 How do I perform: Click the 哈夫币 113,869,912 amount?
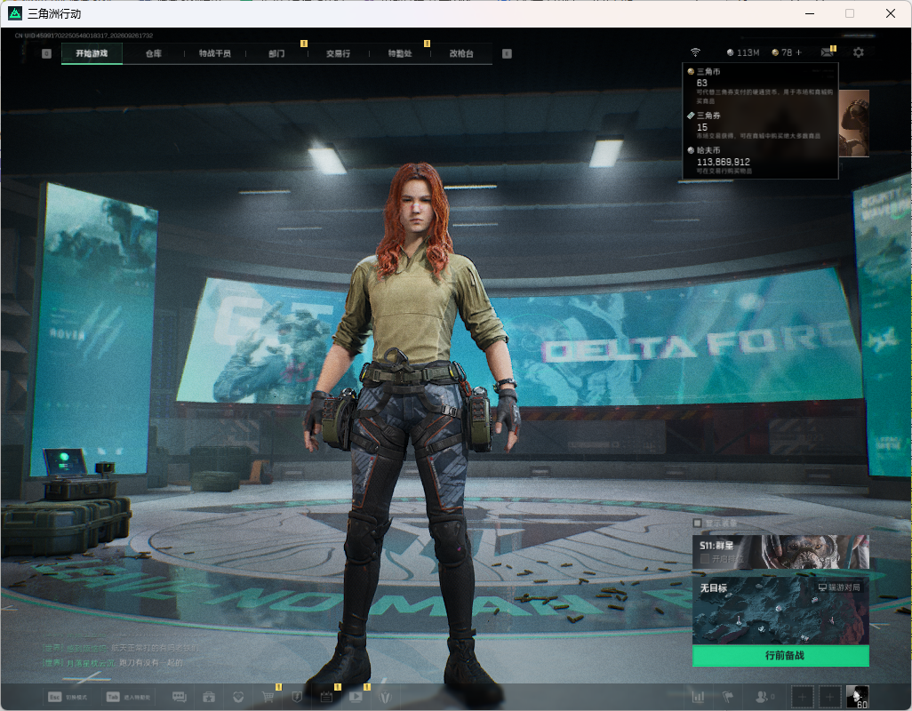[x=723, y=162]
